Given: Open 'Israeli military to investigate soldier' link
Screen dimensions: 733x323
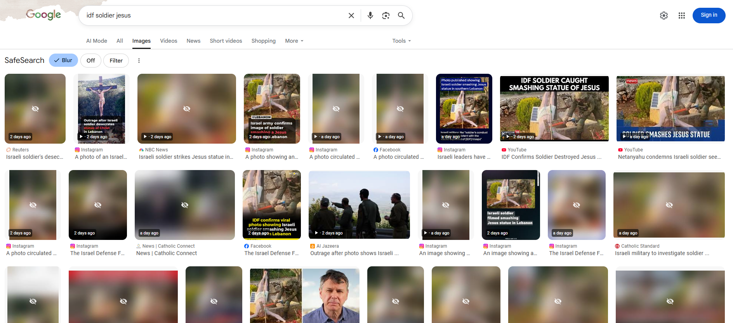Looking at the screenshot, I should [x=662, y=253].
